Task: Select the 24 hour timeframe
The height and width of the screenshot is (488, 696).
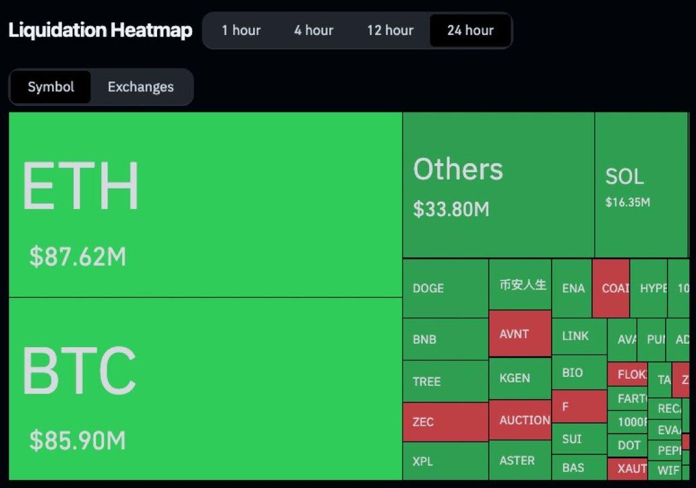Action: click(x=470, y=30)
